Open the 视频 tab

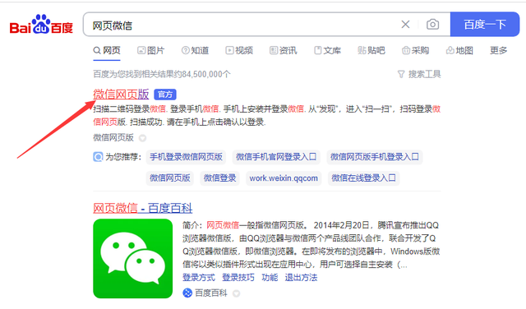[x=239, y=51]
